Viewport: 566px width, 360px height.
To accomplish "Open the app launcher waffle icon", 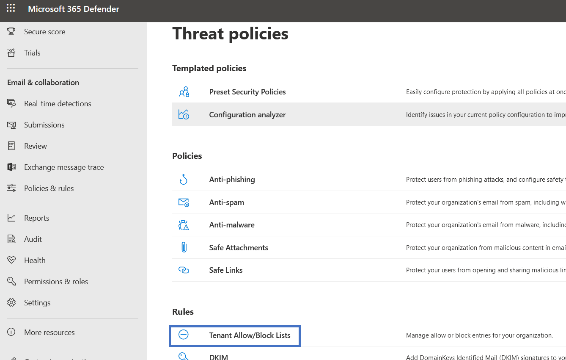I will pyautogui.click(x=11, y=8).
